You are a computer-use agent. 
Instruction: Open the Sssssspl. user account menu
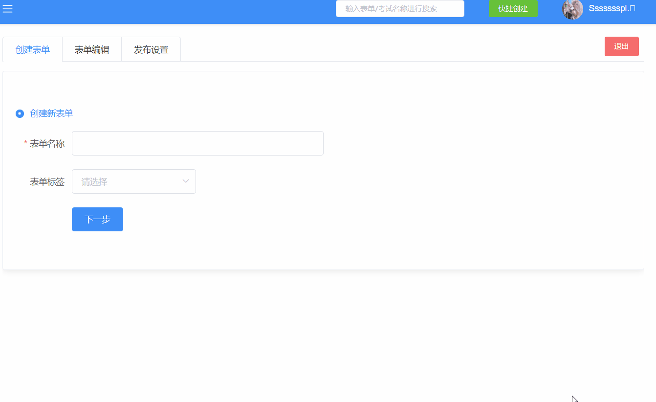tap(612, 8)
